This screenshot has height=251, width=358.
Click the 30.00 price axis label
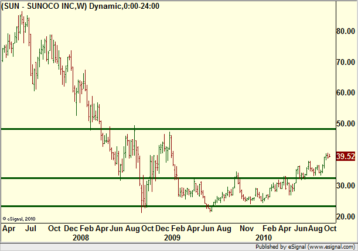[346, 185]
